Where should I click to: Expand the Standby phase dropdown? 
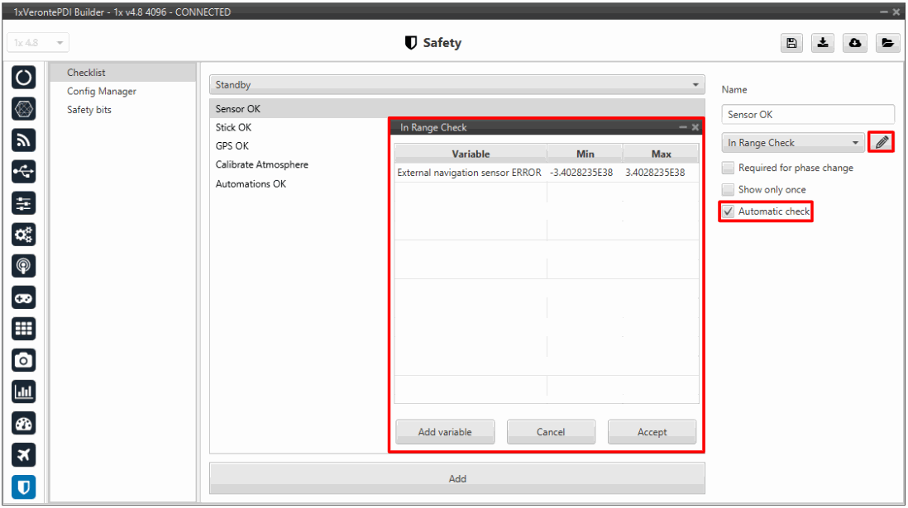[456, 85]
